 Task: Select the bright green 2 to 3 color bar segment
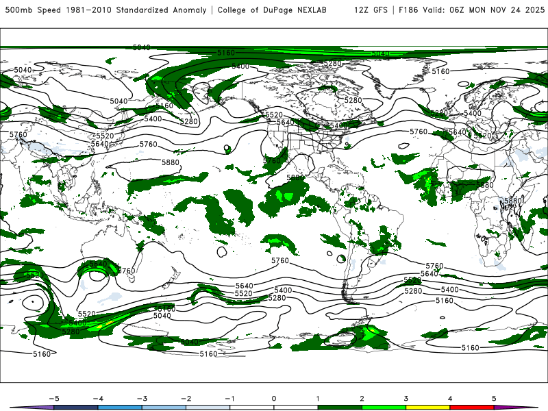coord(384,408)
